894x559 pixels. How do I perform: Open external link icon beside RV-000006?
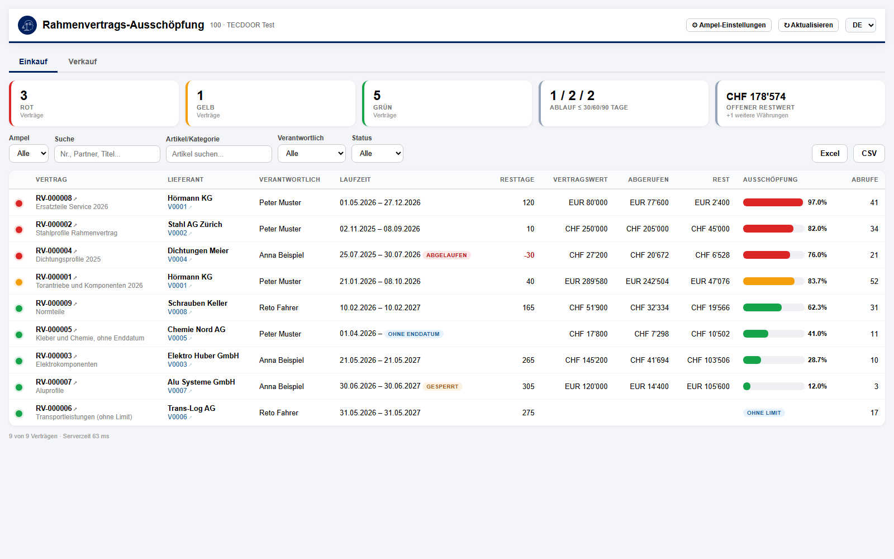(x=75, y=409)
